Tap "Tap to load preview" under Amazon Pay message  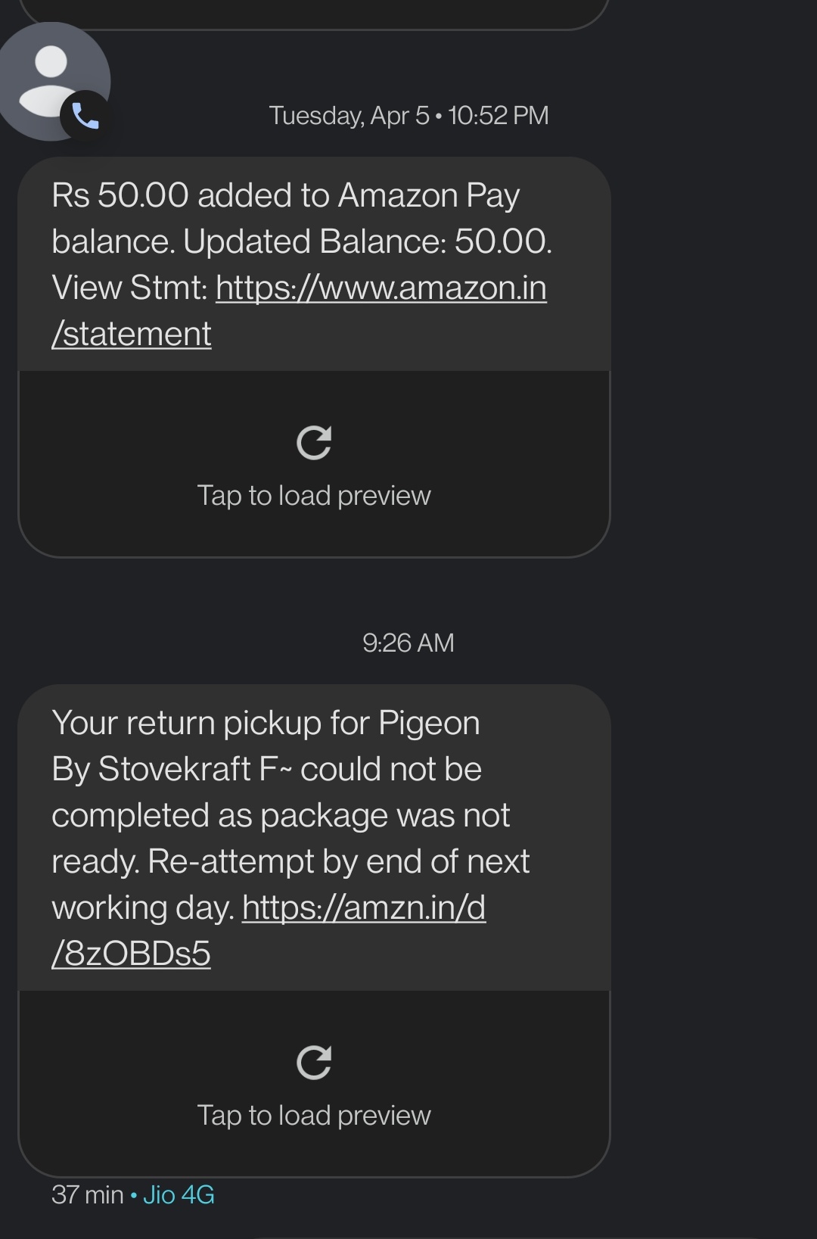point(314,496)
